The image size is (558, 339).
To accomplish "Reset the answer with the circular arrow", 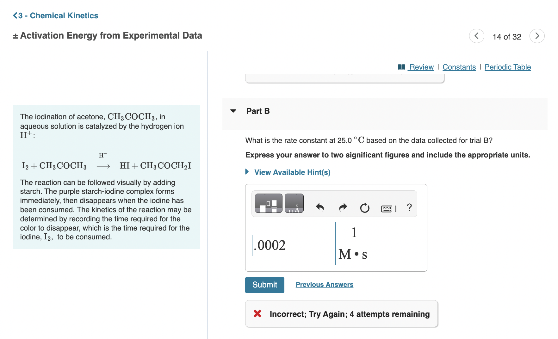I will (365, 207).
